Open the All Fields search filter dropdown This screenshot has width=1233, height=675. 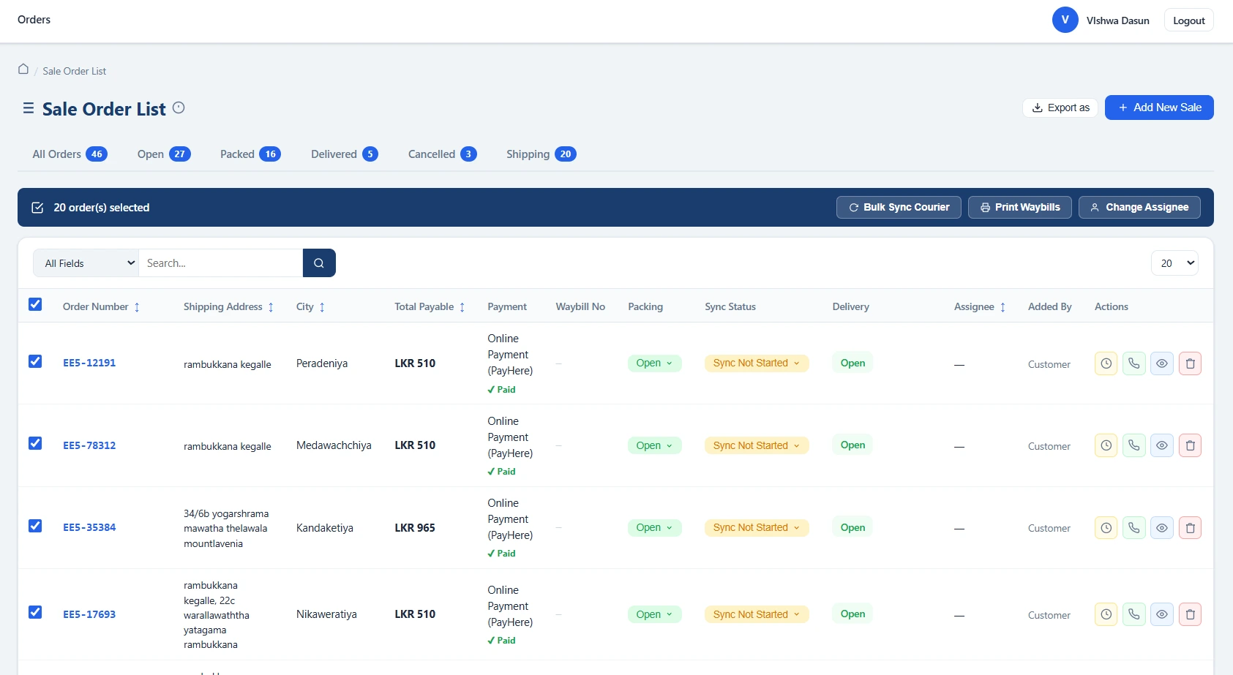point(86,263)
